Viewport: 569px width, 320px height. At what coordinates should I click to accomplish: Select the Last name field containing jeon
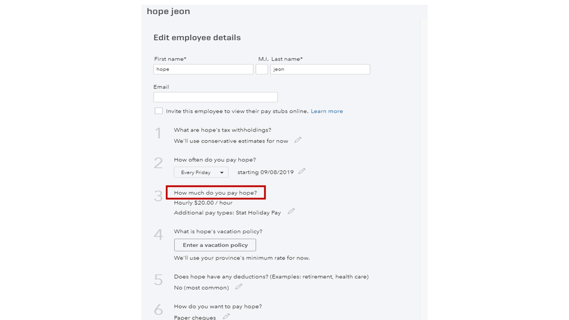pyautogui.click(x=320, y=69)
